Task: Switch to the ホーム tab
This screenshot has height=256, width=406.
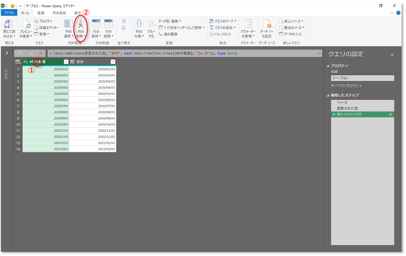Action: pos(25,13)
